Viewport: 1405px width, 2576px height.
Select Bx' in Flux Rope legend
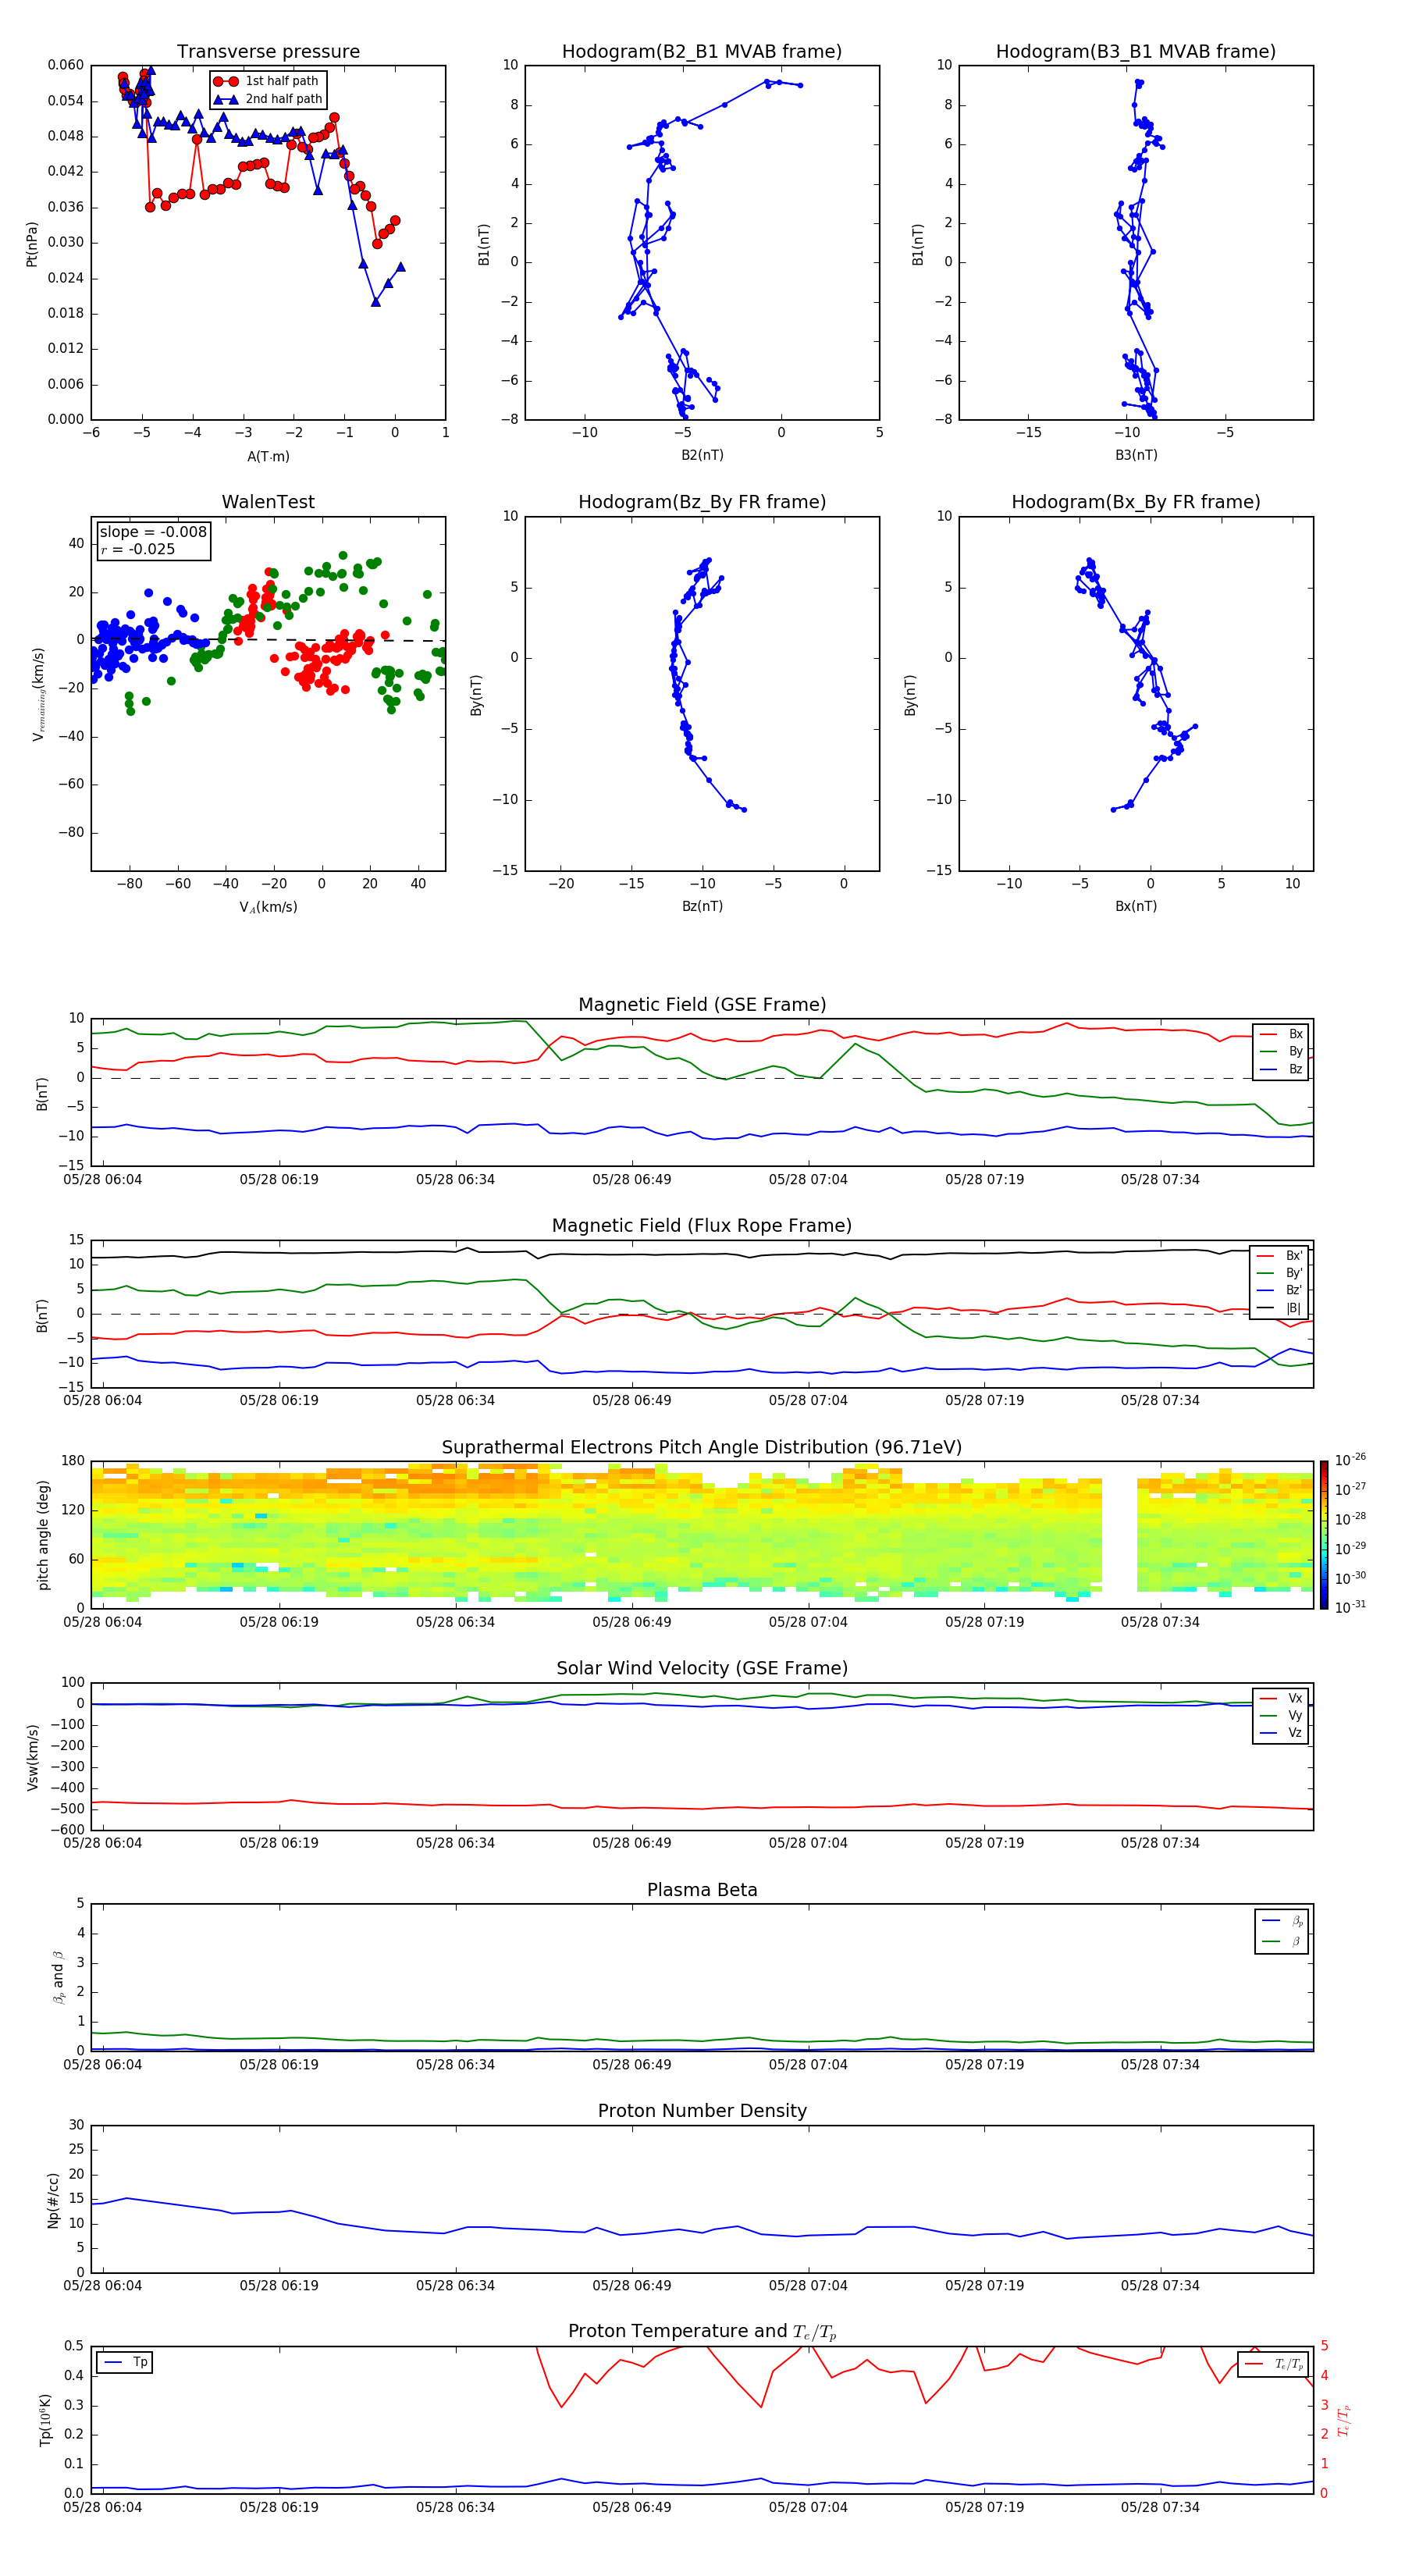(x=1280, y=1256)
